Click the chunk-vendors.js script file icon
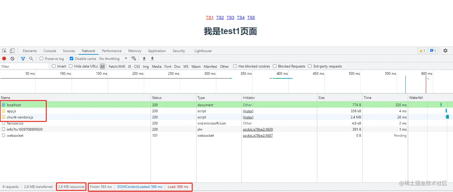 4,117
